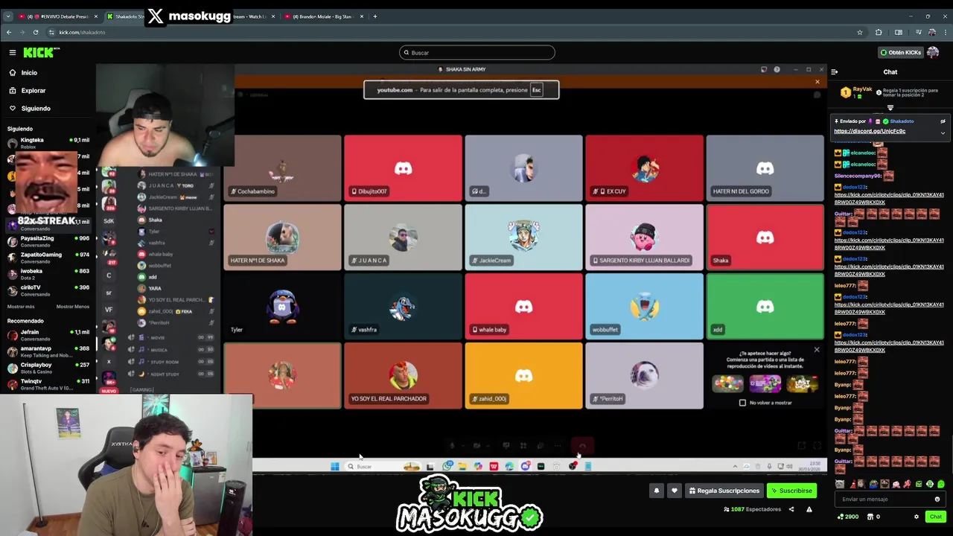The image size is (953, 536).
Task: Open the user profile avatar menu
Action: 933,52
